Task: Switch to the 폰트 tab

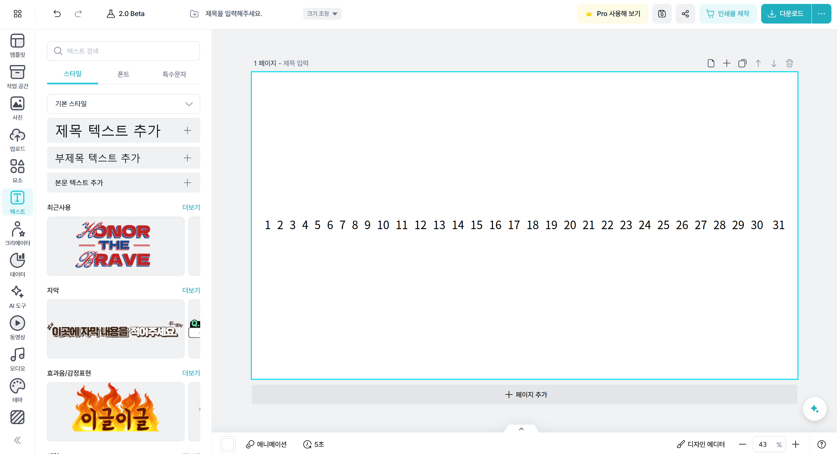Action: pos(123,74)
